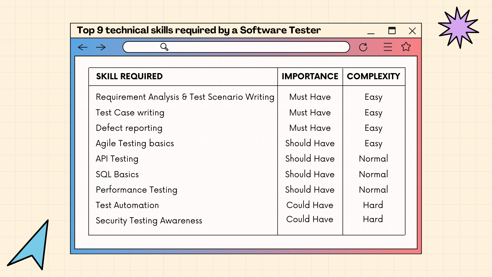
Task: Select the Requirement Analysis table row
Action: tap(246, 97)
